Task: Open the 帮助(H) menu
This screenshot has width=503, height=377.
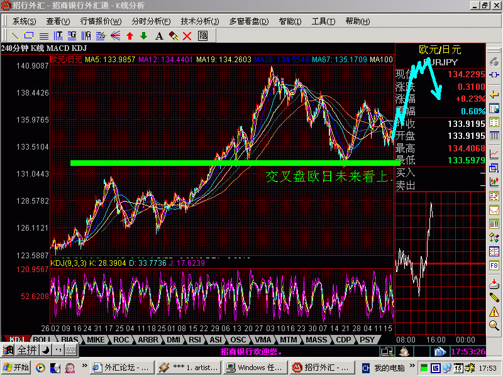Action: tap(358, 21)
